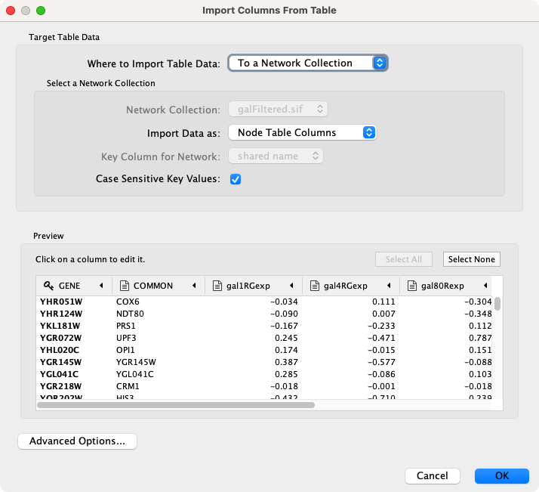The width and height of the screenshot is (539, 492).
Task: Open Advanced Options dialog
Action: pyautogui.click(x=77, y=441)
